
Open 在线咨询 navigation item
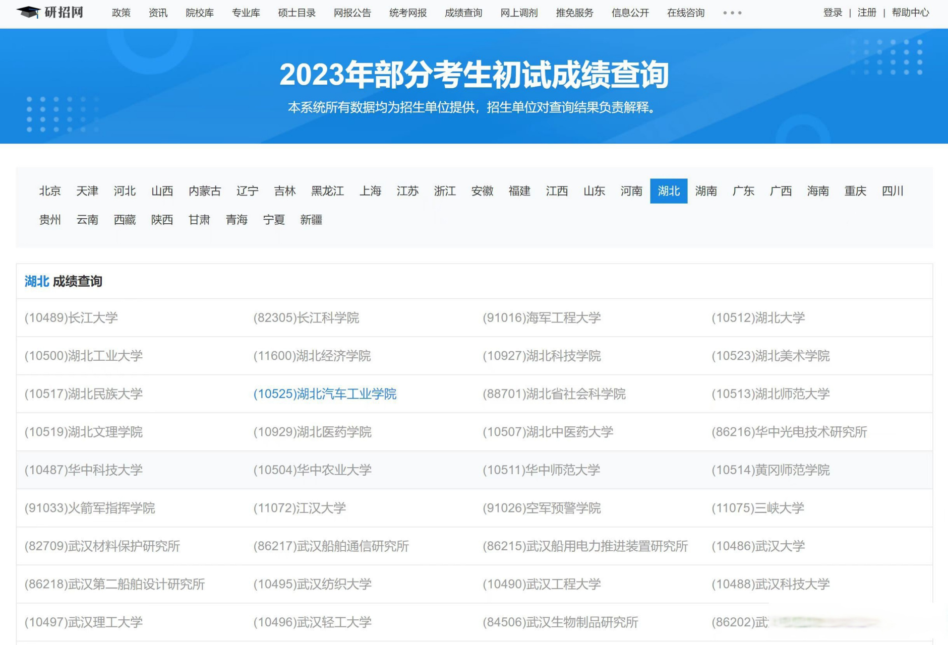click(686, 13)
